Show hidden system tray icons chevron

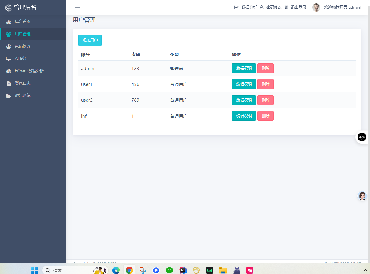tap(365, 270)
